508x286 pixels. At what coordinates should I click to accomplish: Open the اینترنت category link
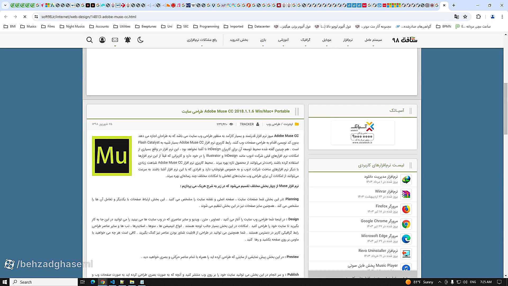(288, 124)
